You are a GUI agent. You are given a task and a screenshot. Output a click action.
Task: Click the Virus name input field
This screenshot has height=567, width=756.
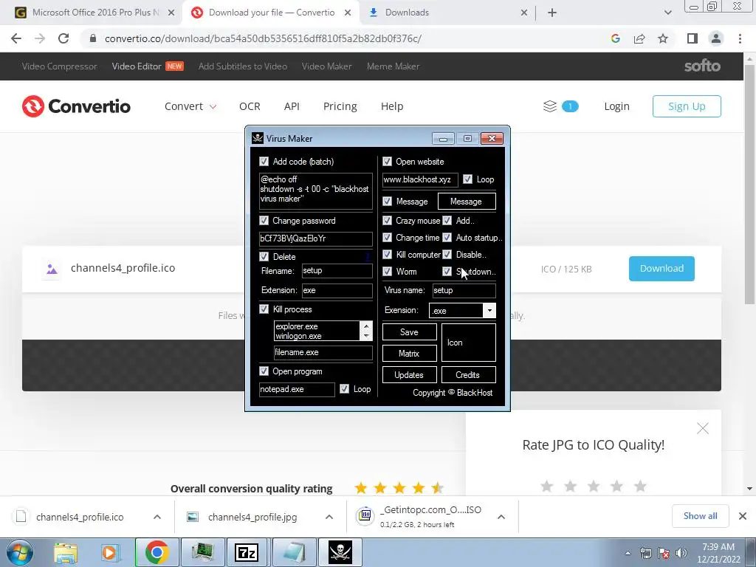[x=464, y=290]
